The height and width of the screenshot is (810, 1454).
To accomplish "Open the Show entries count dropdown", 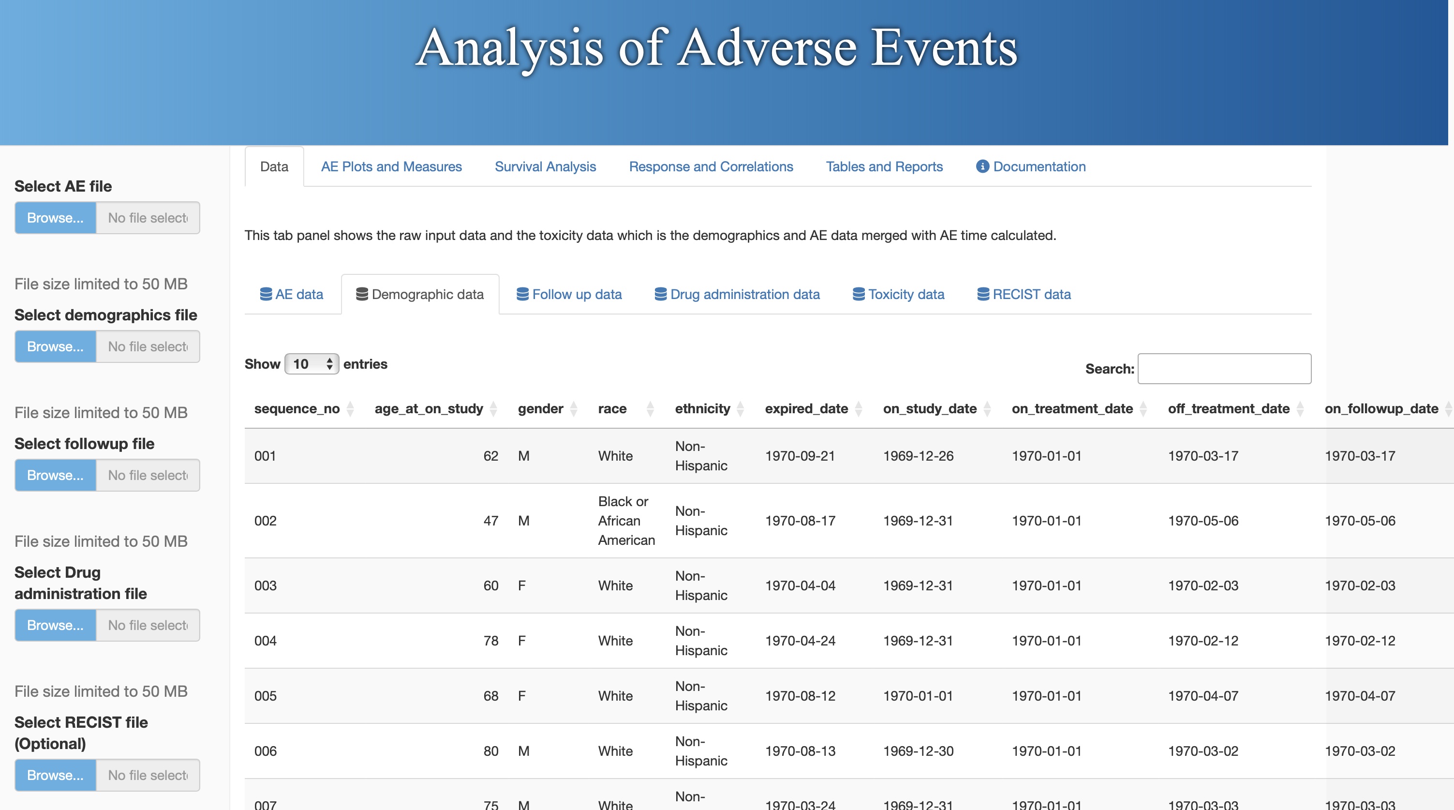I will 312,364.
